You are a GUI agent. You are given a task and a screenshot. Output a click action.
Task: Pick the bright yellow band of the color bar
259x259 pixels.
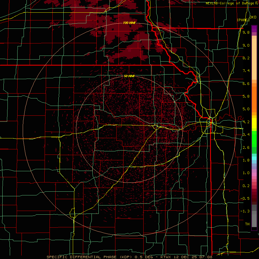254,123
